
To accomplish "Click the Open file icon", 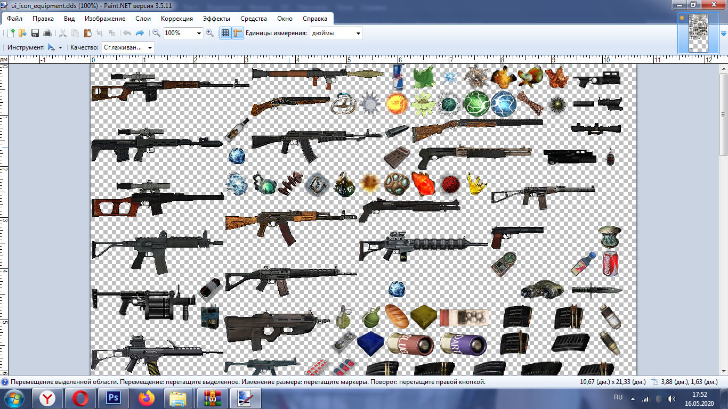I will pos(22,33).
